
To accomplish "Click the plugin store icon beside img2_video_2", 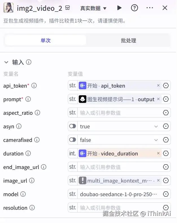I will click(x=67, y=8).
